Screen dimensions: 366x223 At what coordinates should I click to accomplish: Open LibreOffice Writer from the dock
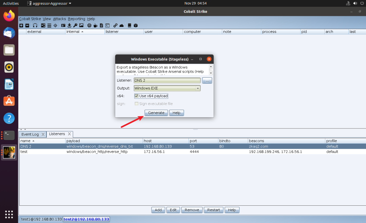9,84
